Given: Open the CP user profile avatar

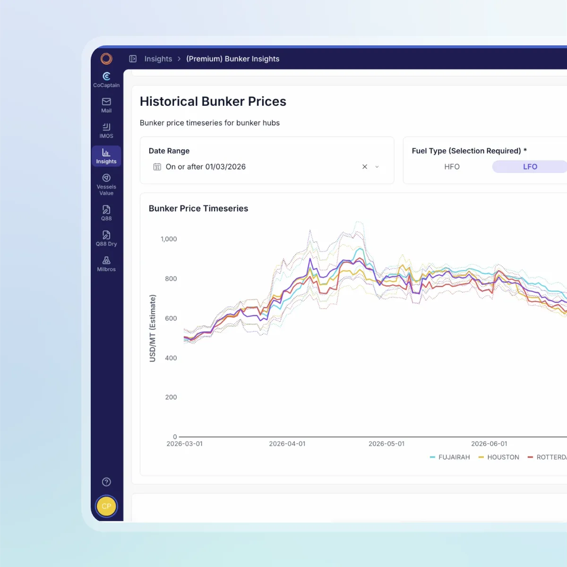Looking at the screenshot, I should [106, 506].
